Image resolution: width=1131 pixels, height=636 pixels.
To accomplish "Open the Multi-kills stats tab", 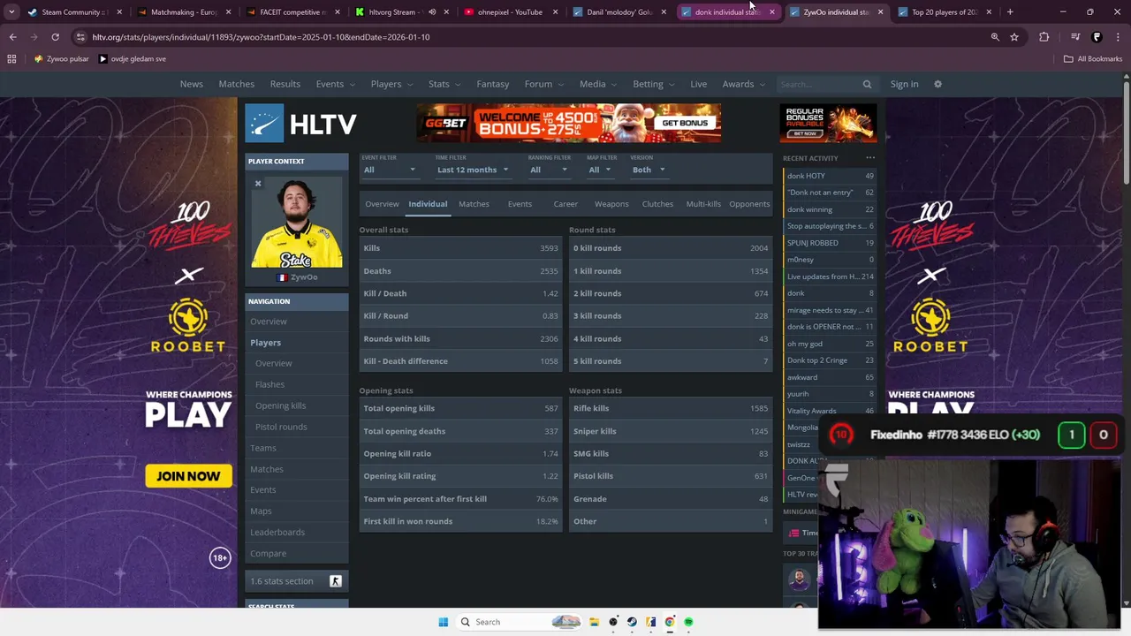I will [703, 204].
